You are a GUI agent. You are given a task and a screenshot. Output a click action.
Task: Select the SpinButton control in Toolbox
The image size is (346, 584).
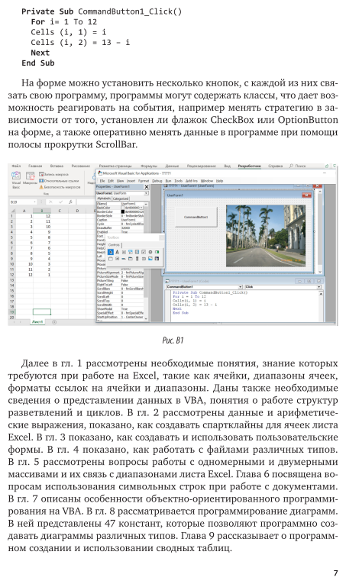point(144,259)
